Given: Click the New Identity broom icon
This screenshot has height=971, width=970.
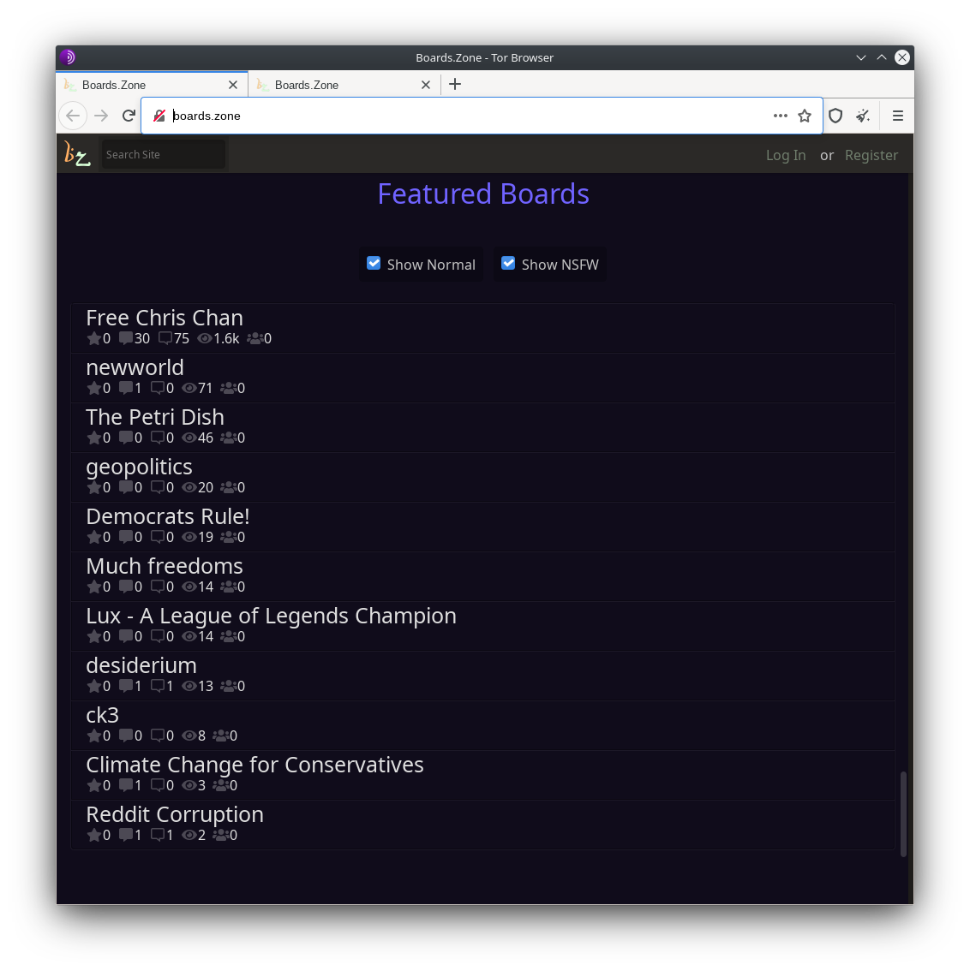Looking at the screenshot, I should (x=863, y=116).
